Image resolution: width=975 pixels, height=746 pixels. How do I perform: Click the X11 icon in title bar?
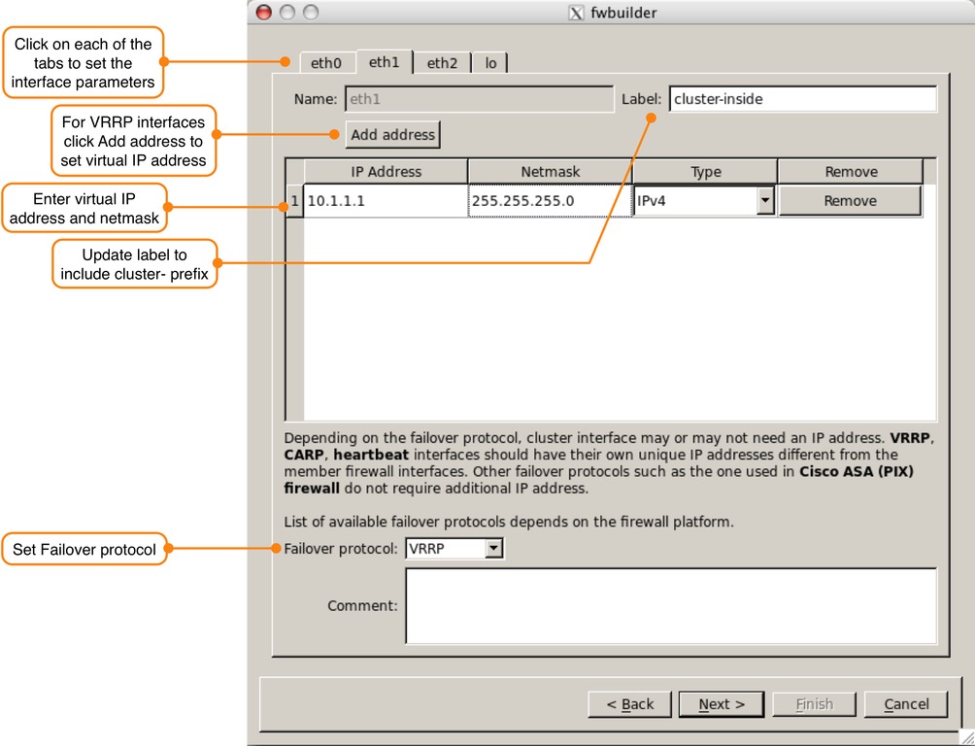coord(576,13)
